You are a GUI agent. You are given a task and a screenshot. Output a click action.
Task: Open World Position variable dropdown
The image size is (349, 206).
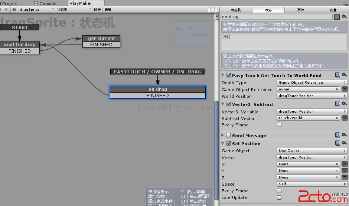[312, 96]
